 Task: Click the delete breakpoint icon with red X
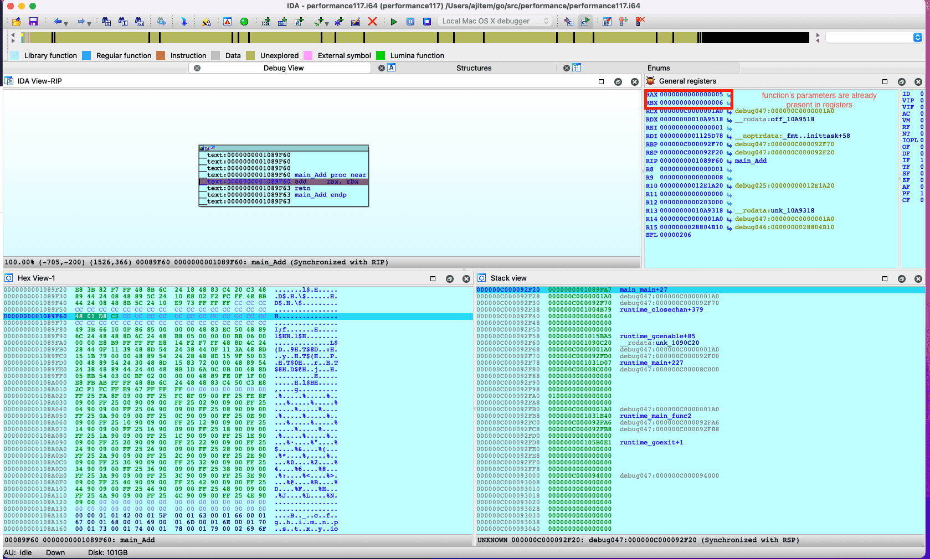click(x=640, y=22)
